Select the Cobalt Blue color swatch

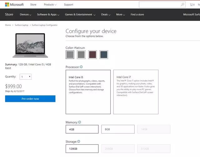[x=104, y=55]
